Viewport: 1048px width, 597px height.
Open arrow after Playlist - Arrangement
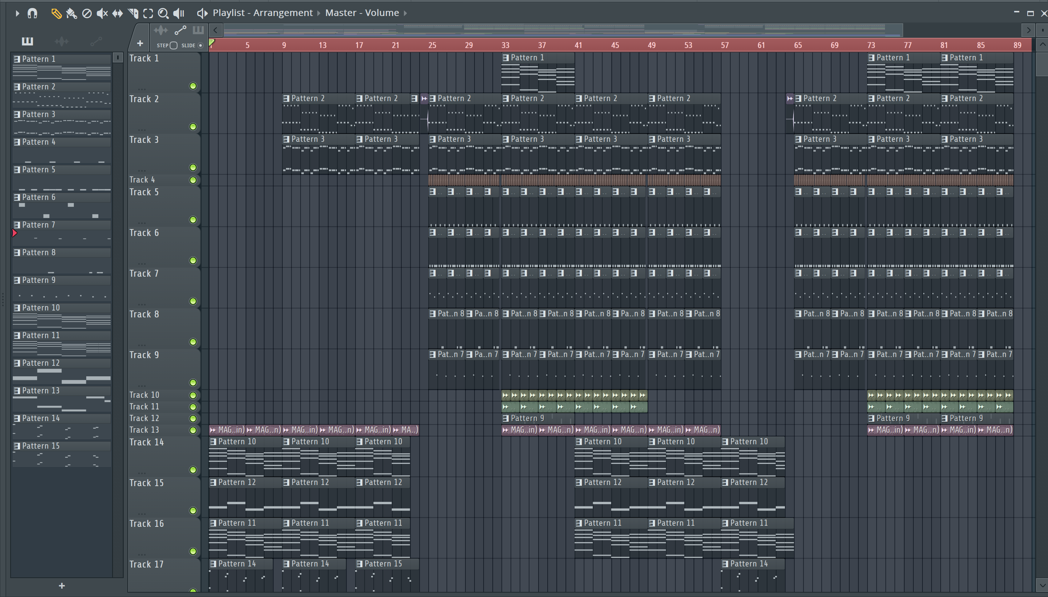318,13
